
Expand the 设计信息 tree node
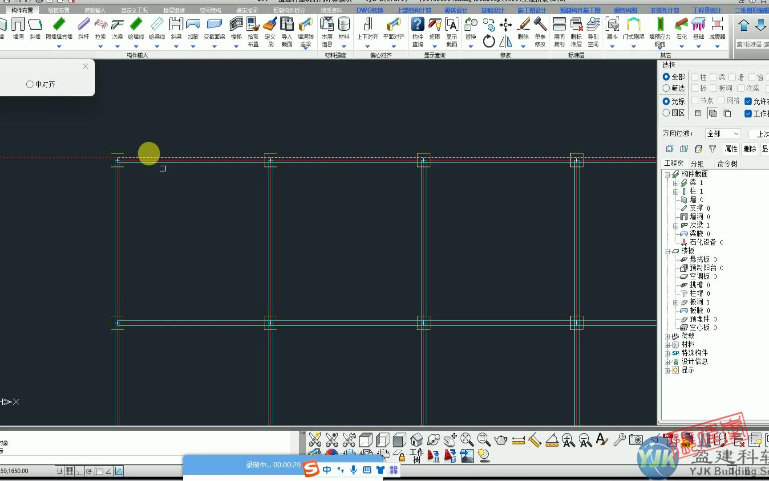coord(668,362)
